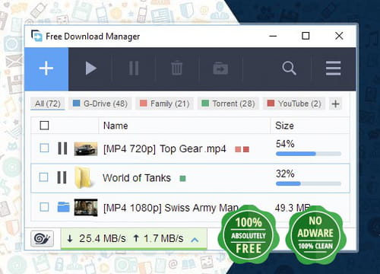
Task: Open the hamburger main menu
Action: point(333,68)
